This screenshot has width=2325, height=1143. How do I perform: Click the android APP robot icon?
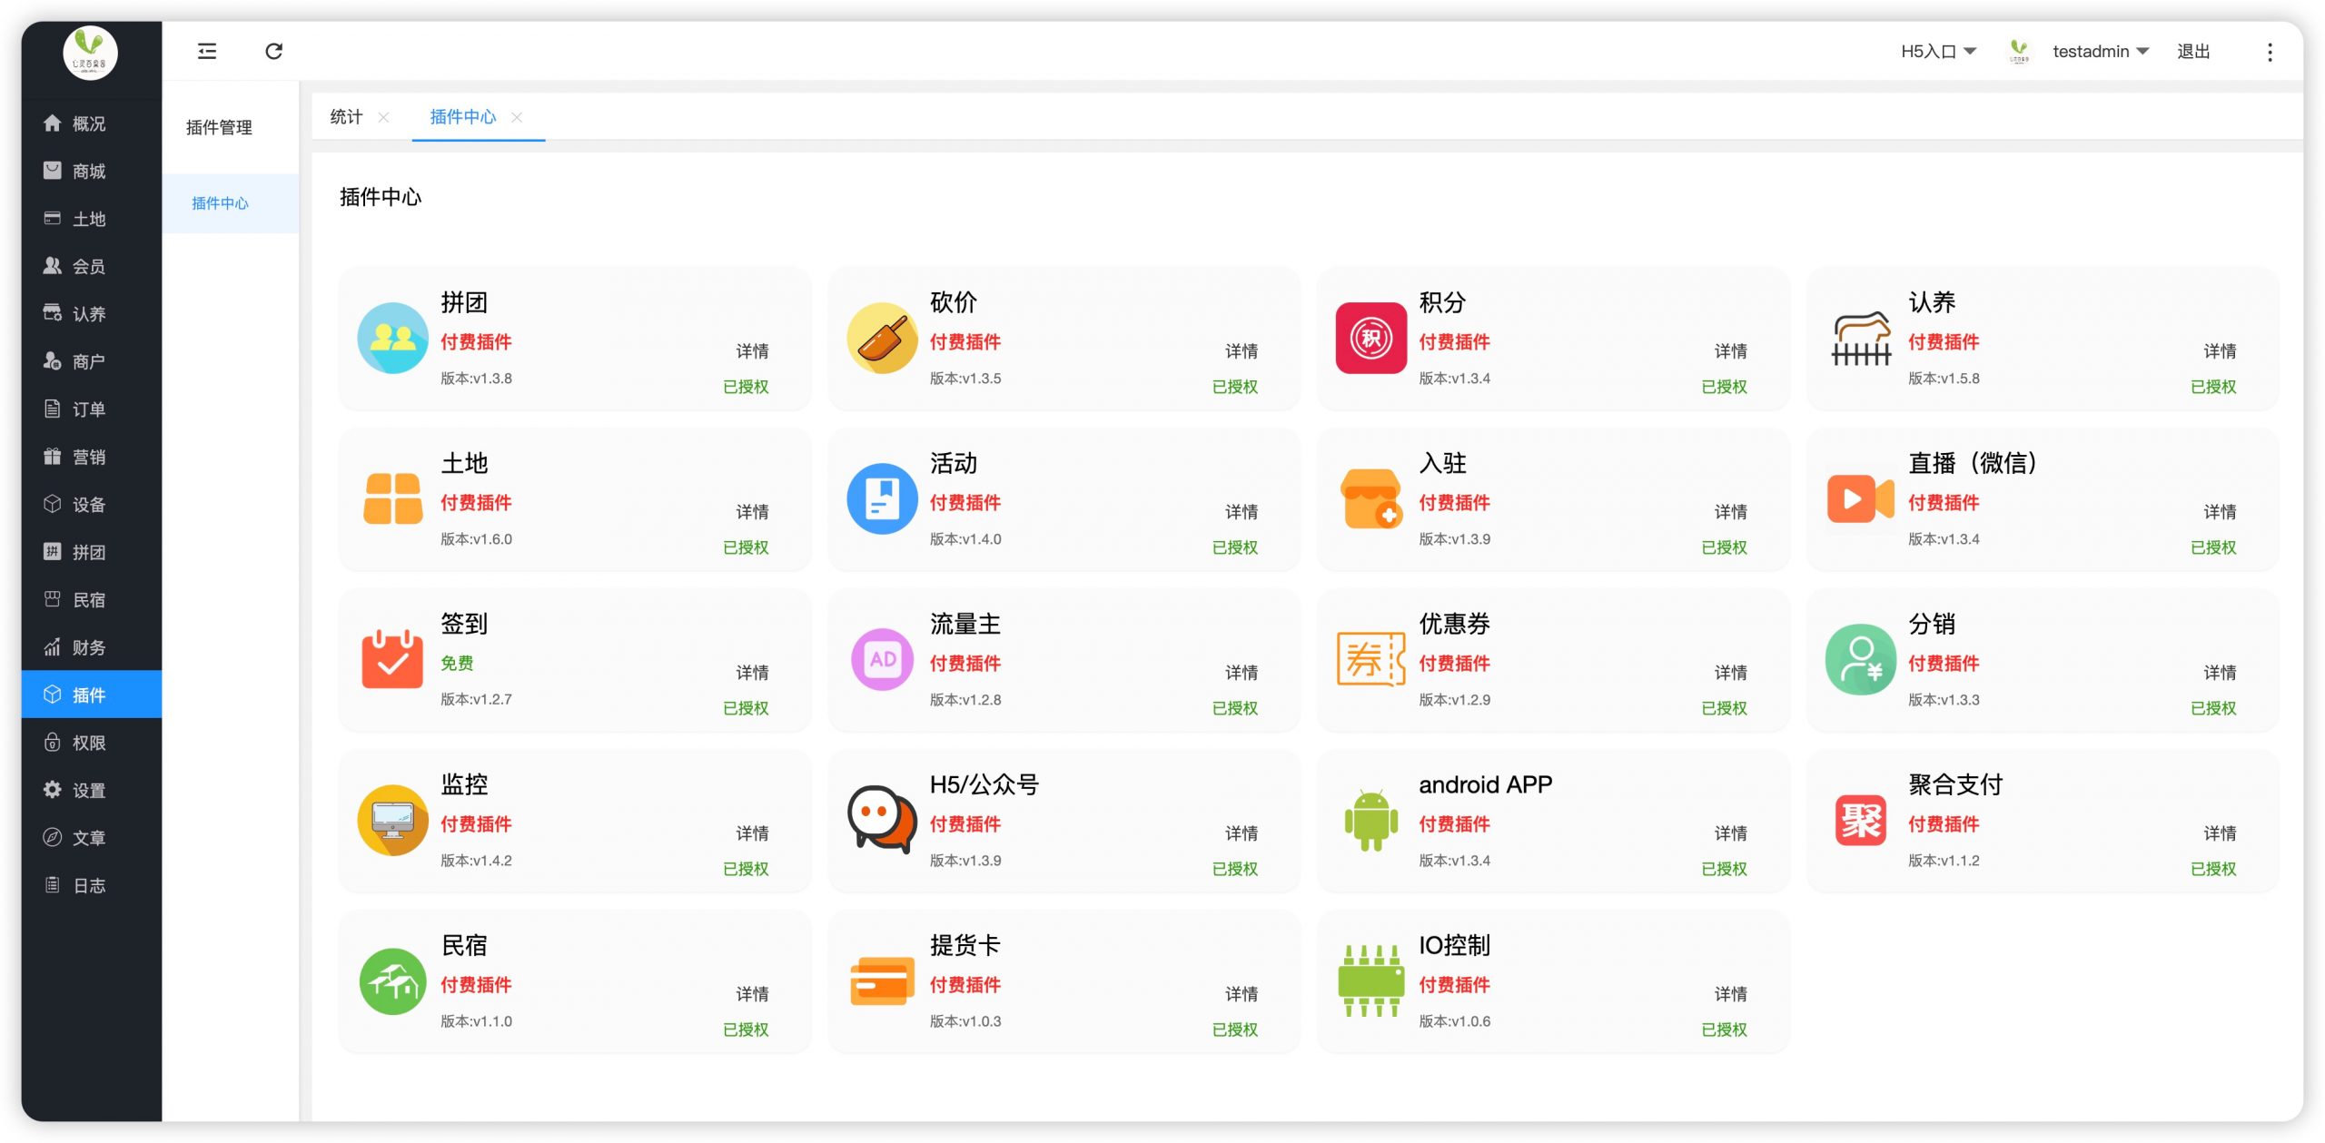click(1370, 820)
